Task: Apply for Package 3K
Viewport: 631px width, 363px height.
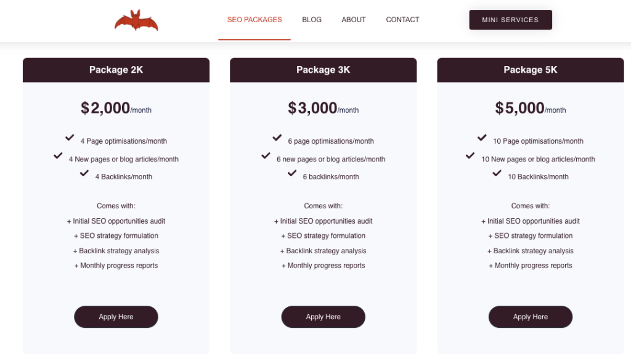Action: pos(323,317)
